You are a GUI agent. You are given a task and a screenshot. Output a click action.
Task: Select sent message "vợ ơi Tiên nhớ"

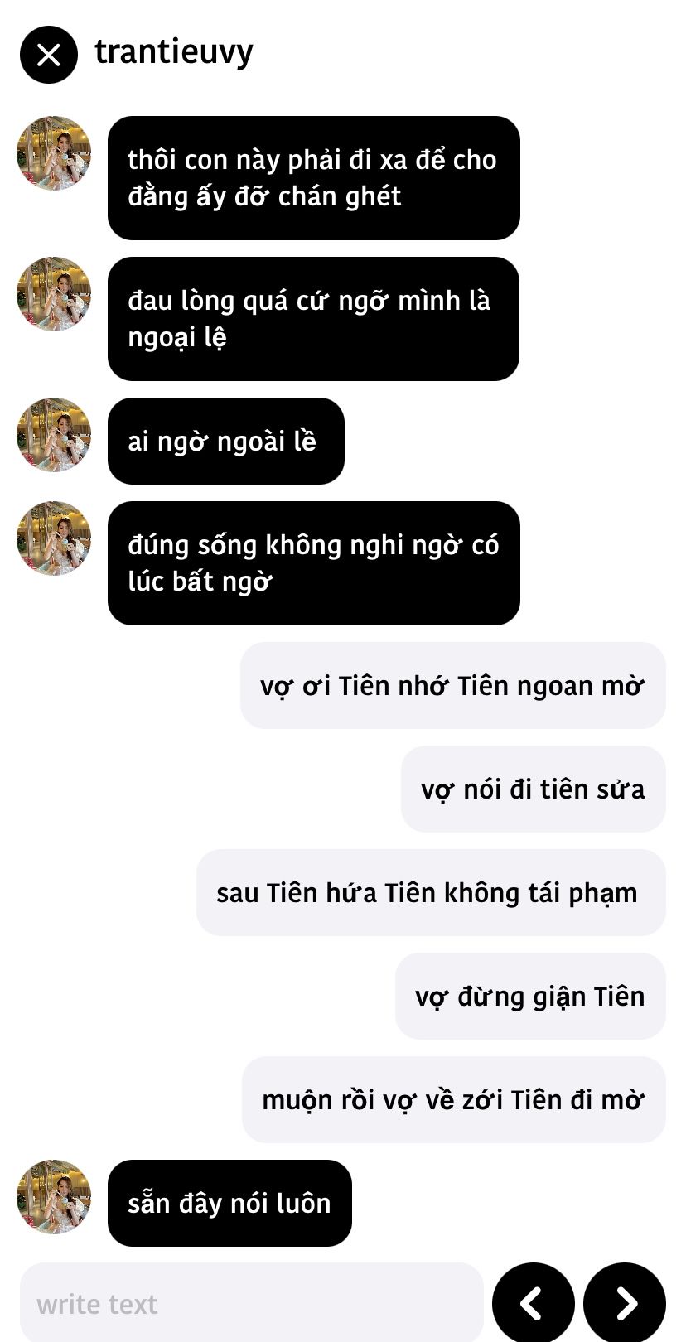[x=453, y=685]
